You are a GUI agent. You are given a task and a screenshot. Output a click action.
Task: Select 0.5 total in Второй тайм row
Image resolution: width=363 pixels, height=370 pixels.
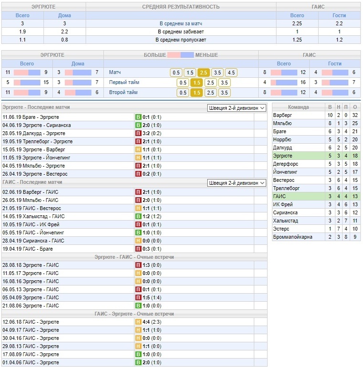pos(183,93)
